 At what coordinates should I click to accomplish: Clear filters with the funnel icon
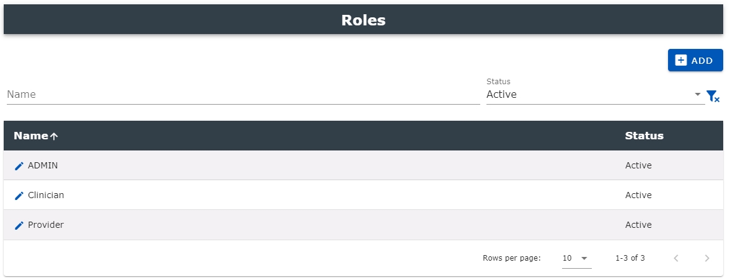point(713,96)
